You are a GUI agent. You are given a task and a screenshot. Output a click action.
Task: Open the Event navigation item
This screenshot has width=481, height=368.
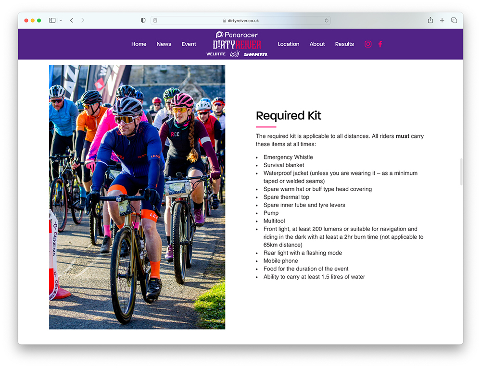pyautogui.click(x=189, y=44)
